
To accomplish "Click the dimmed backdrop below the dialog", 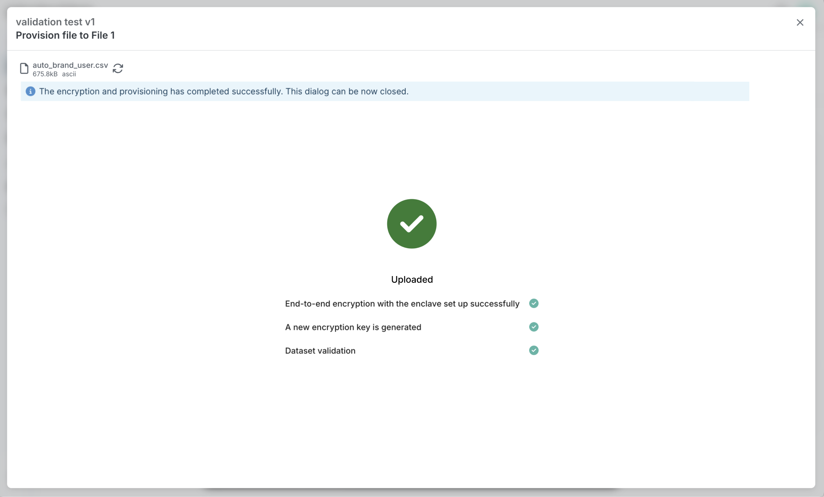I will [x=412, y=493].
